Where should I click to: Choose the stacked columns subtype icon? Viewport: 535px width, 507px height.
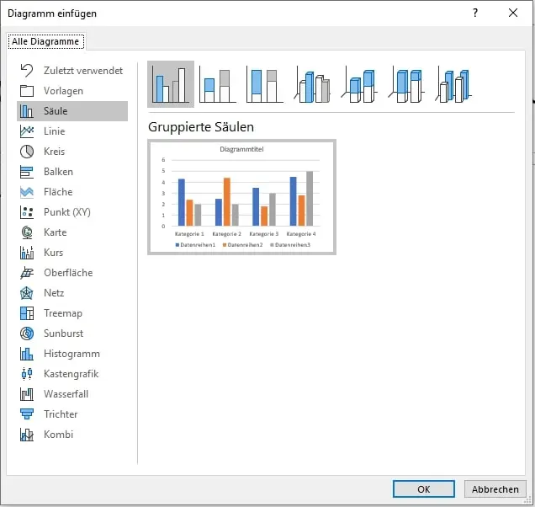[x=218, y=84]
